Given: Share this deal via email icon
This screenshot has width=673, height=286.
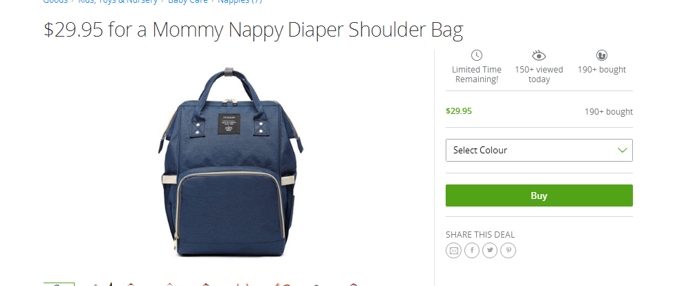Looking at the screenshot, I should tap(453, 250).
